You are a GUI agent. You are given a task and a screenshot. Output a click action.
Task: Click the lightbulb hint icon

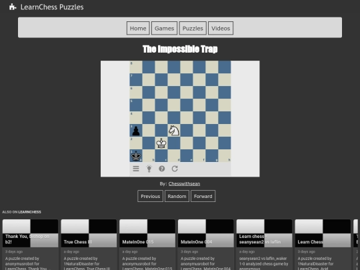coord(149,169)
